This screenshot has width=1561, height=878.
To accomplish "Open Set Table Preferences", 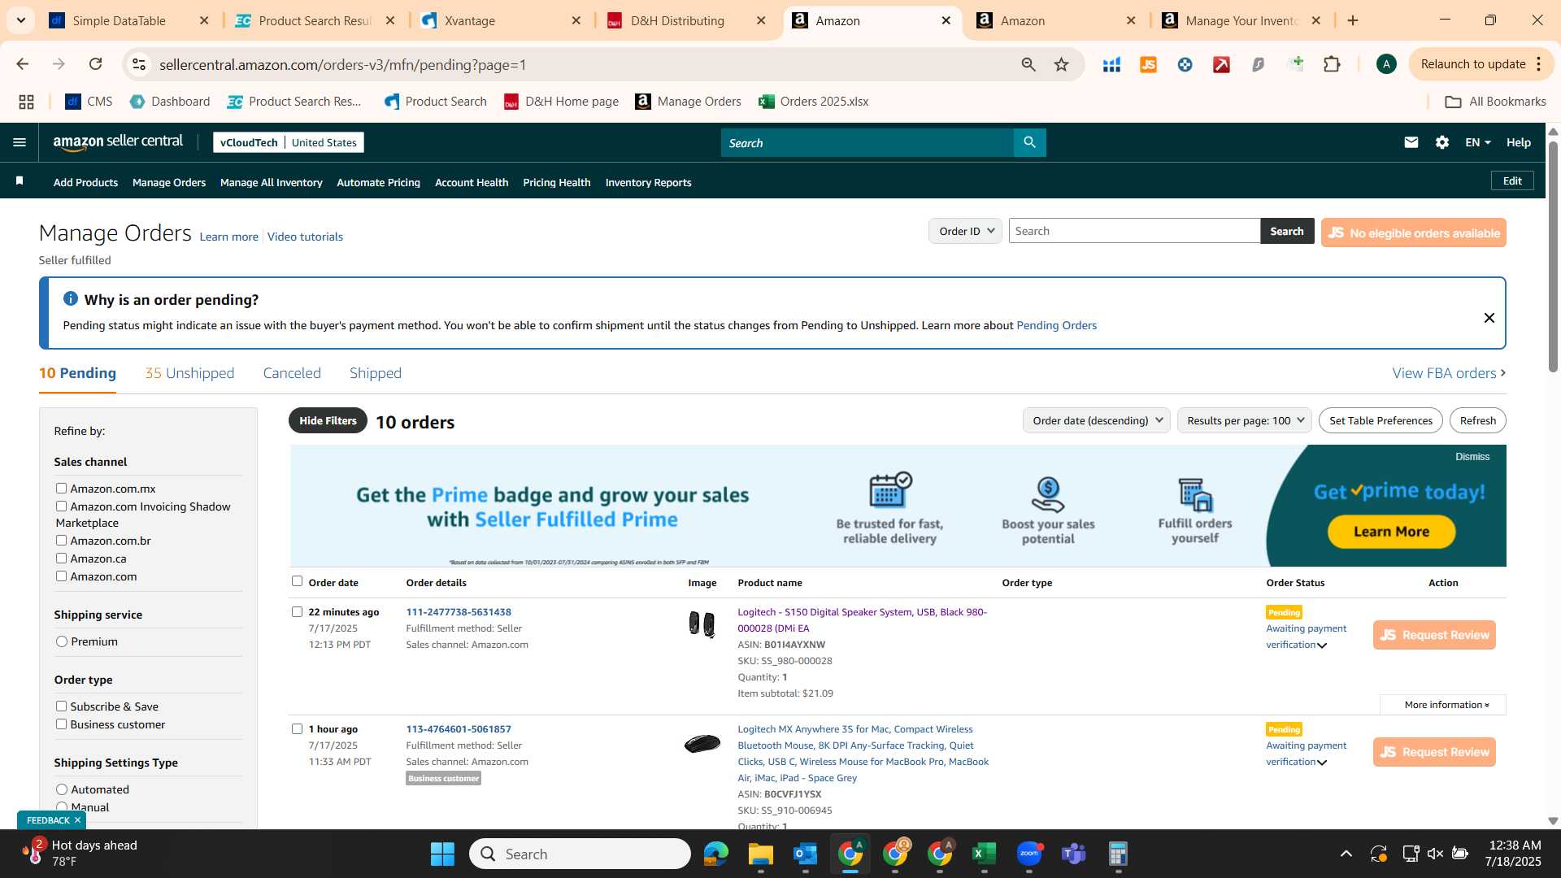I will tap(1381, 420).
